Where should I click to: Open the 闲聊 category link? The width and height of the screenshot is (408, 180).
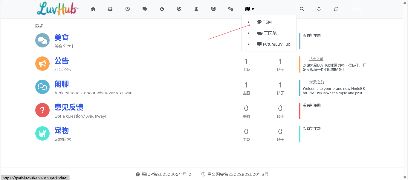coord(62,84)
